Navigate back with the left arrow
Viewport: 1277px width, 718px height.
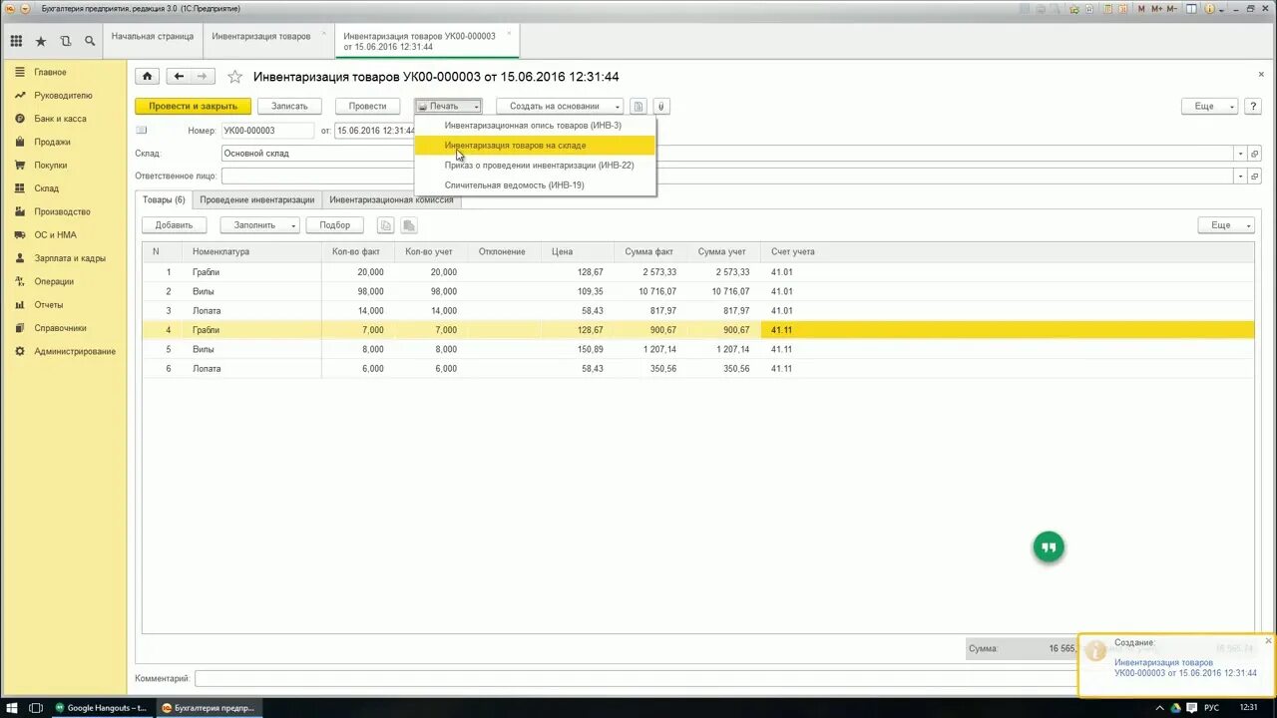(x=179, y=77)
